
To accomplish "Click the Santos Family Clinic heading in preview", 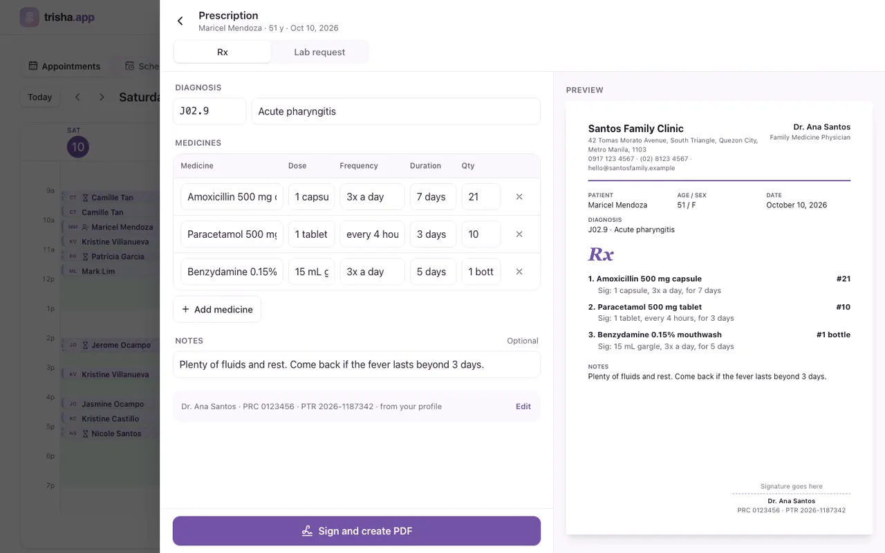I will click(635, 129).
